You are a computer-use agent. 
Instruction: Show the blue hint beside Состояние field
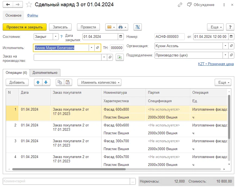[x=61, y=37]
